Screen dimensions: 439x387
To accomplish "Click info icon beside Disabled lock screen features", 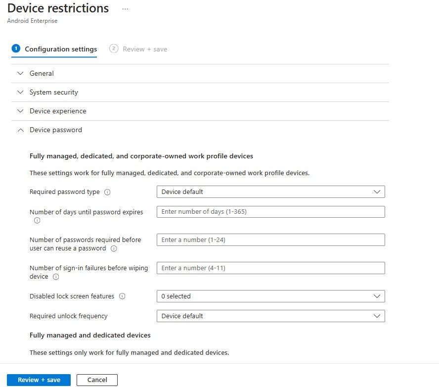I will point(122,296).
